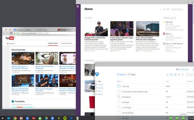Open Photos in the Dropbox sidebar
Image resolution: width=194 pixels, height=120 pixels.
coord(100,85)
